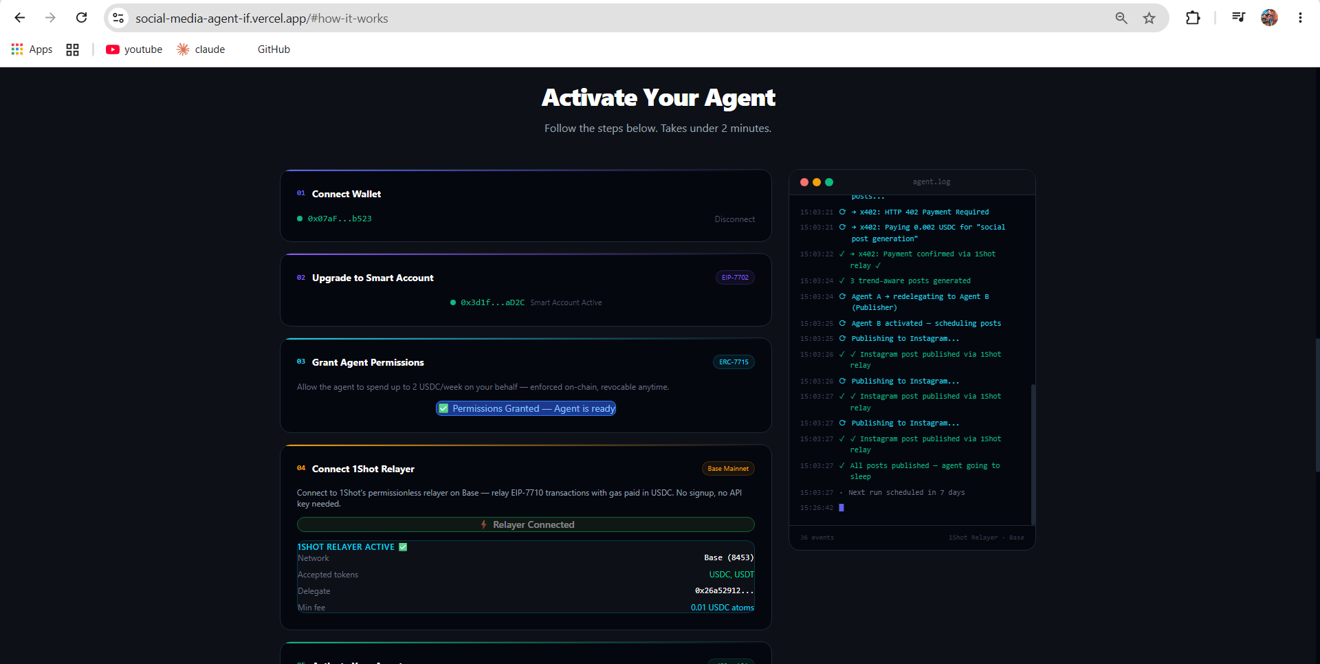Click the '0.01 USDC atoms' min fee

tap(723, 608)
